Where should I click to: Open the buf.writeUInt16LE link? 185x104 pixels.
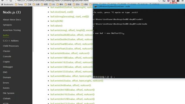(x=73, y=94)
